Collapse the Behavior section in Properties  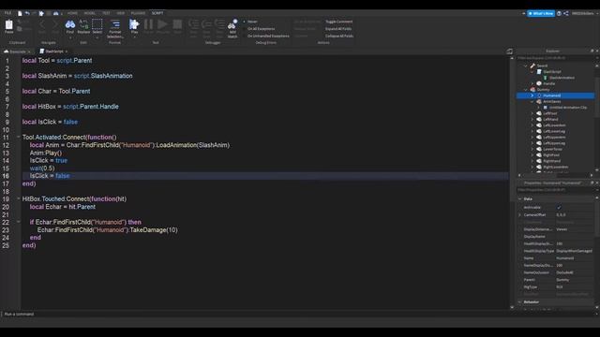519,302
